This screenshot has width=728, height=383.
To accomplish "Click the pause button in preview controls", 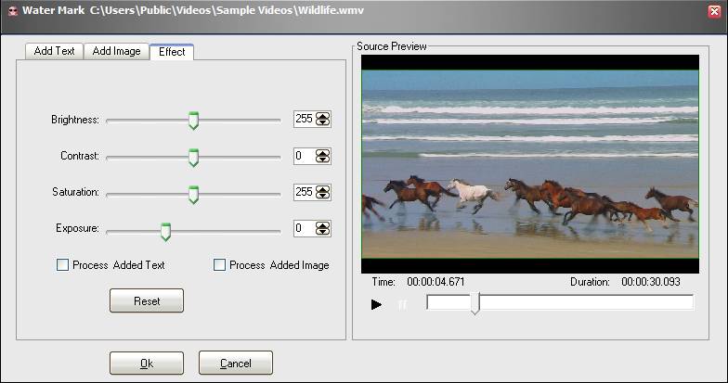I will pos(403,304).
